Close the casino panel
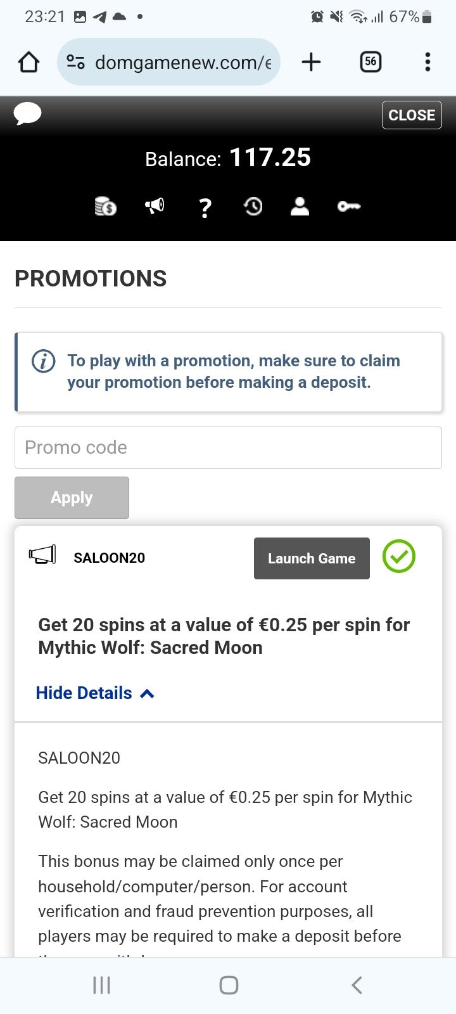 [412, 115]
